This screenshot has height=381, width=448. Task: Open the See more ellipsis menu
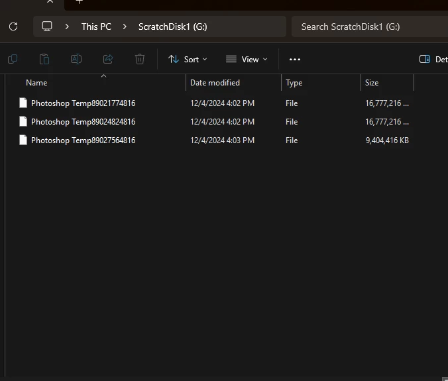[x=295, y=60]
